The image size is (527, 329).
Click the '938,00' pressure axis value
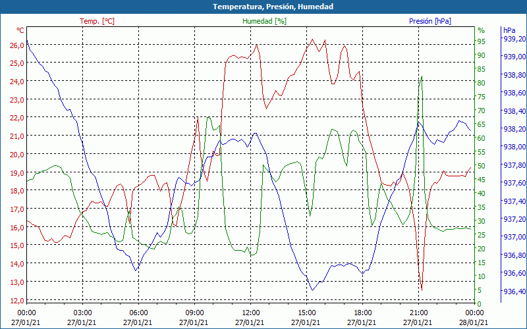(514, 147)
